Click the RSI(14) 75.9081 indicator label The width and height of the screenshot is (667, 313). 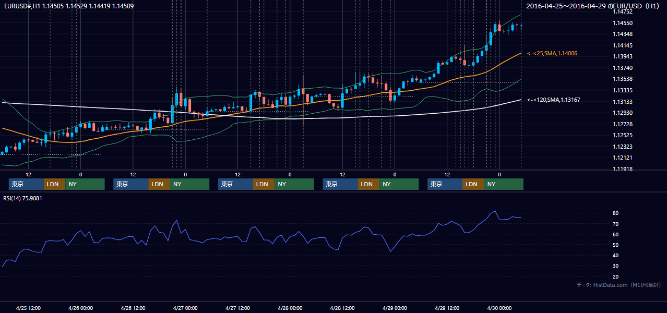click(x=23, y=198)
